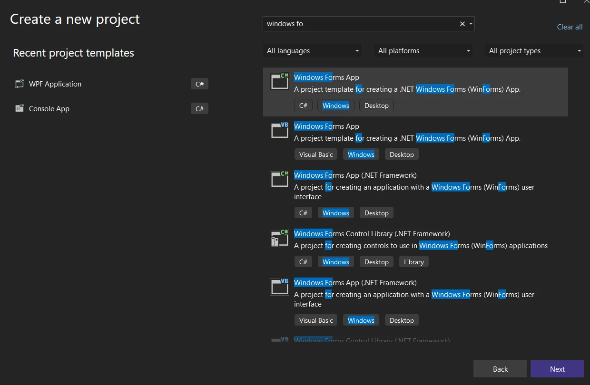The height and width of the screenshot is (385, 590).
Task: Go back with the Back button
Action: [x=500, y=369]
